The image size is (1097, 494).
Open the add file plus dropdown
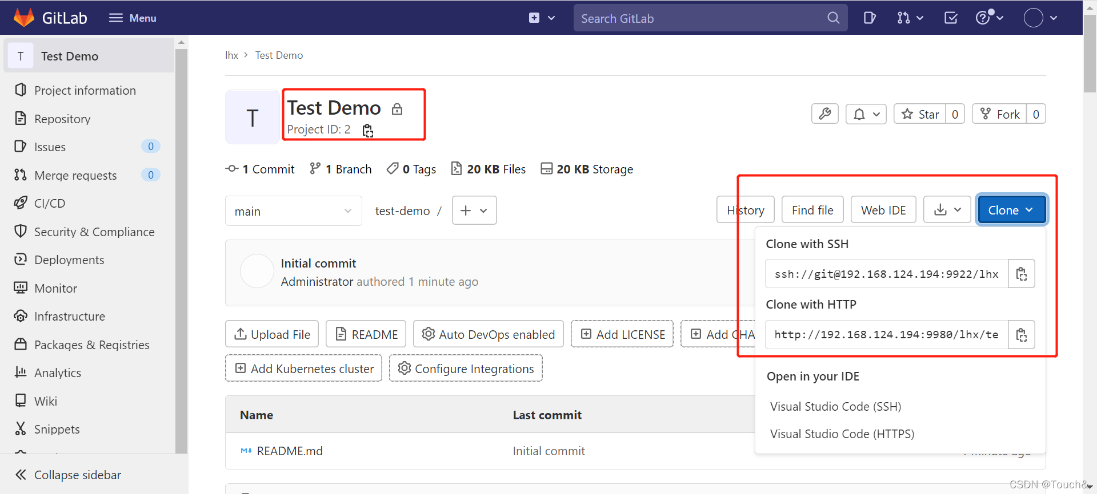(x=474, y=210)
